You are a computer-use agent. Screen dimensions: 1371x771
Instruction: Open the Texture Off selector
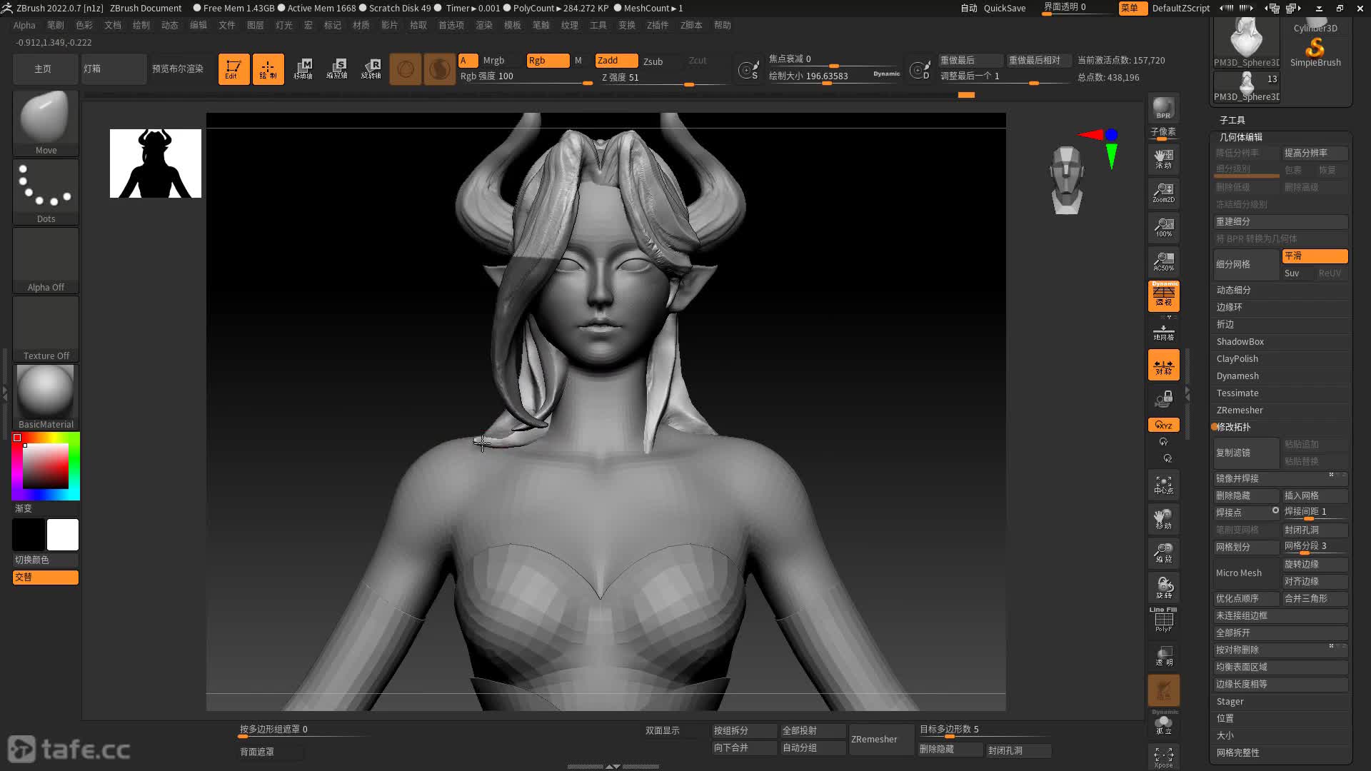coord(46,328)
